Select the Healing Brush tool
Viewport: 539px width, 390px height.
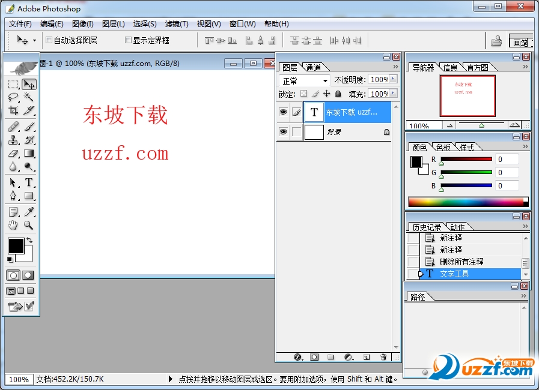13,127
